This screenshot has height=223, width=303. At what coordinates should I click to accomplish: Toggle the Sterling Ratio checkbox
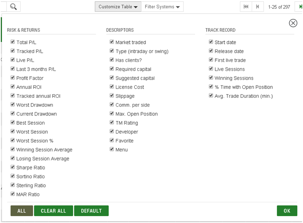pos(13,185)
